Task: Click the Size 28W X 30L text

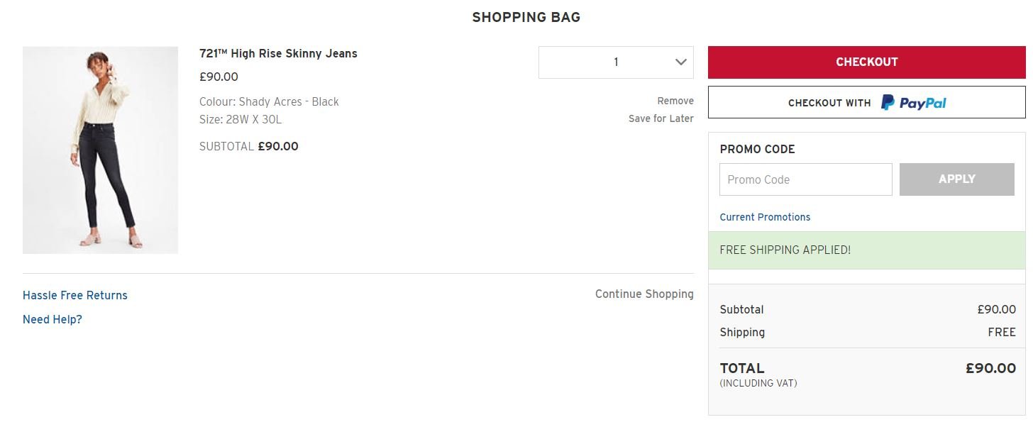Action: [241, 119]
